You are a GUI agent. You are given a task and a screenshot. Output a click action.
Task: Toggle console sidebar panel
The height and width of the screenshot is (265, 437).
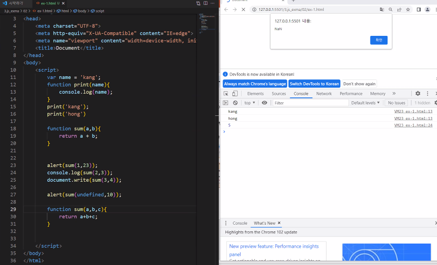point(225,103)
